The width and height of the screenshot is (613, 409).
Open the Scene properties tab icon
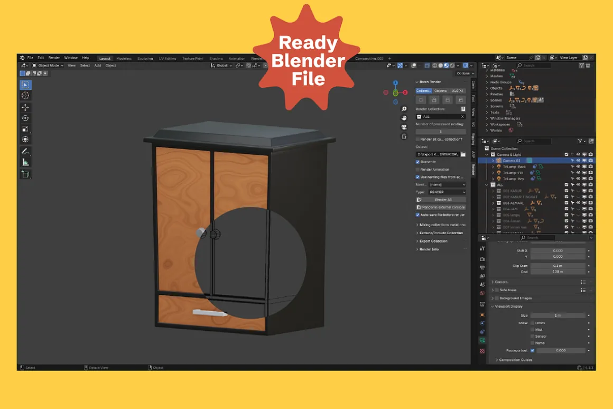[482, 284]
